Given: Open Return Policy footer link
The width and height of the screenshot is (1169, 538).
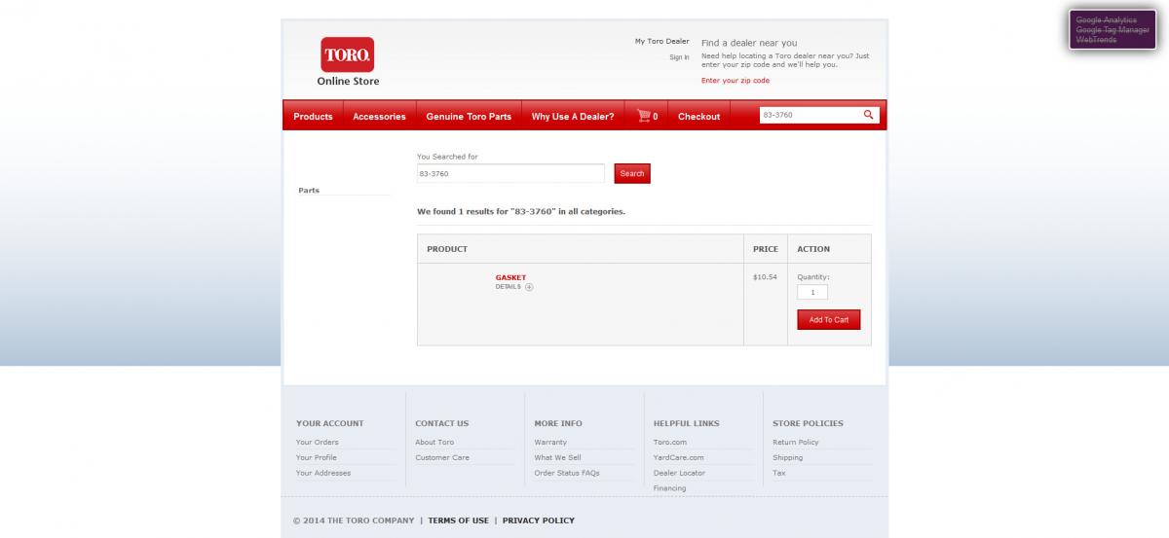Looking at the screenshot, I should tap(796, 442).
